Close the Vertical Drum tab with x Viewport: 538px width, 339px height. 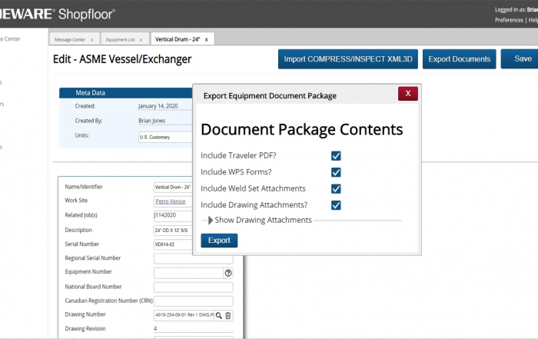206,38
